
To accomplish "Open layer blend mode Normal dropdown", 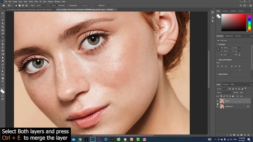I will click(224, 93).
